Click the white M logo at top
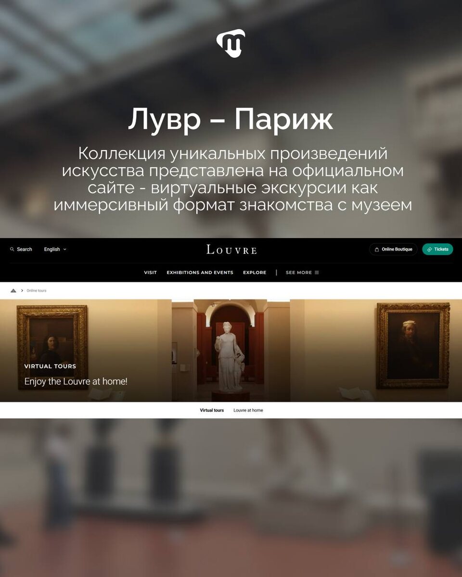The image size is (462, 577). pos(231,43)
